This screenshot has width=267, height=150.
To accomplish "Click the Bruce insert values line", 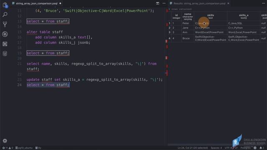I will click(95, 11).
